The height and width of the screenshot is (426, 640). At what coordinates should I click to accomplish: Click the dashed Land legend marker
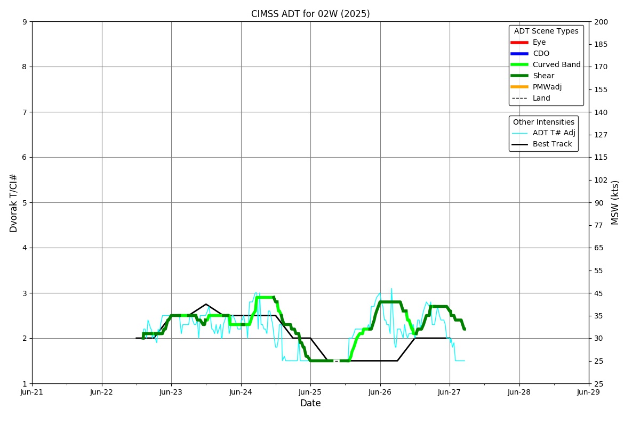coord(519,99)
